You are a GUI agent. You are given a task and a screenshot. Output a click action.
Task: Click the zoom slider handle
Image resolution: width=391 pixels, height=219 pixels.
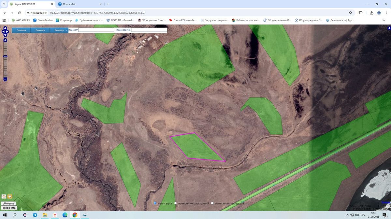coord(5,56)
